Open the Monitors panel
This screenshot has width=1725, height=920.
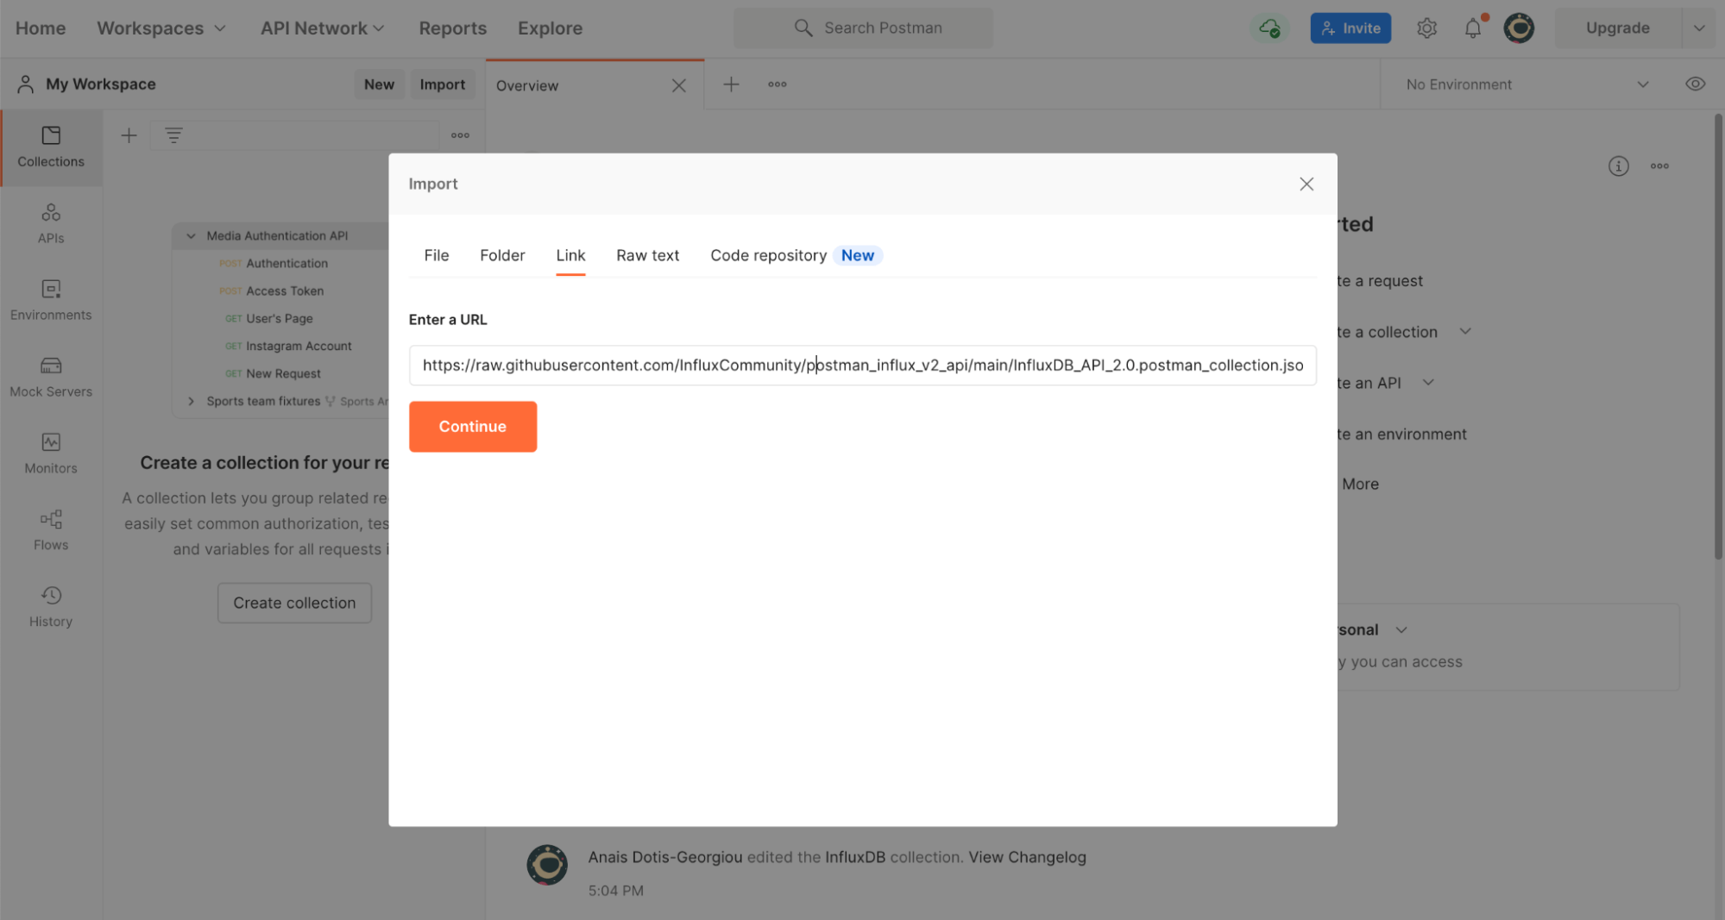click(x=50, y=453)
